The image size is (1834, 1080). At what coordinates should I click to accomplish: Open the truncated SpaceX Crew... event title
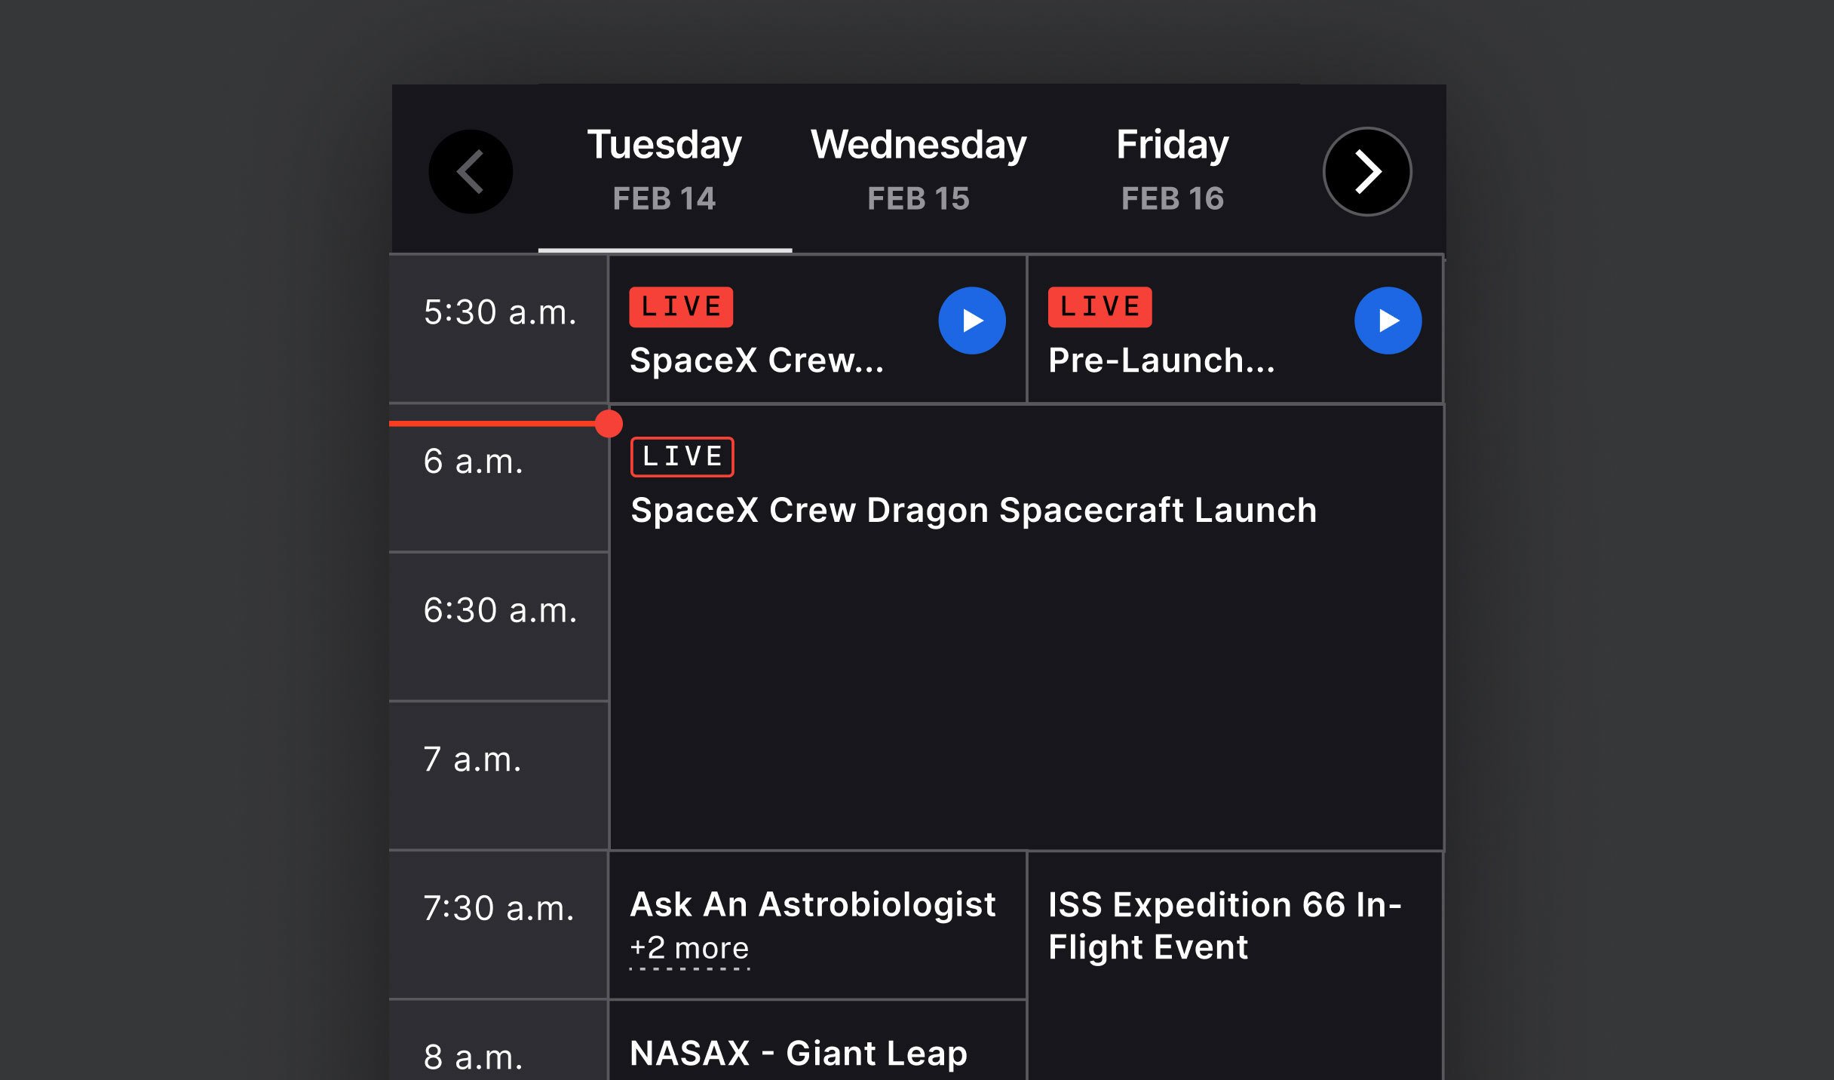[756, 361]
